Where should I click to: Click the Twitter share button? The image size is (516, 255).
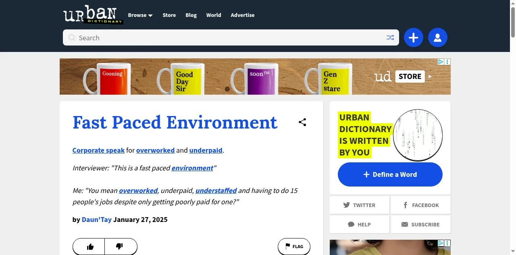(x=359, y=205)
